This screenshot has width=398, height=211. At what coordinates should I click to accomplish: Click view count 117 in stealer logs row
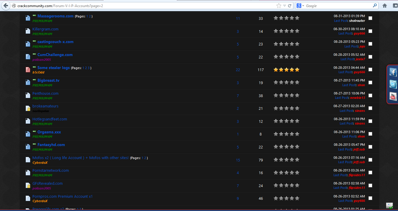tap(261, 70)
